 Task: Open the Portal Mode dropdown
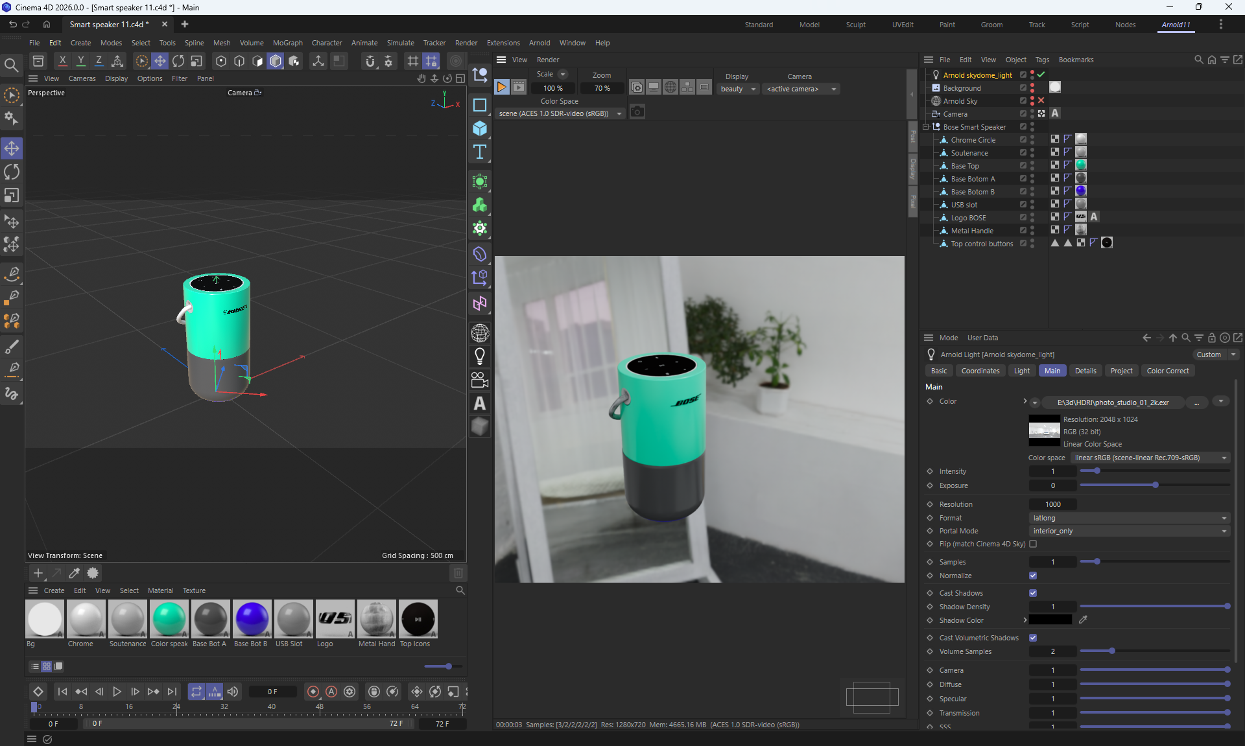[x=1129, y=531]
